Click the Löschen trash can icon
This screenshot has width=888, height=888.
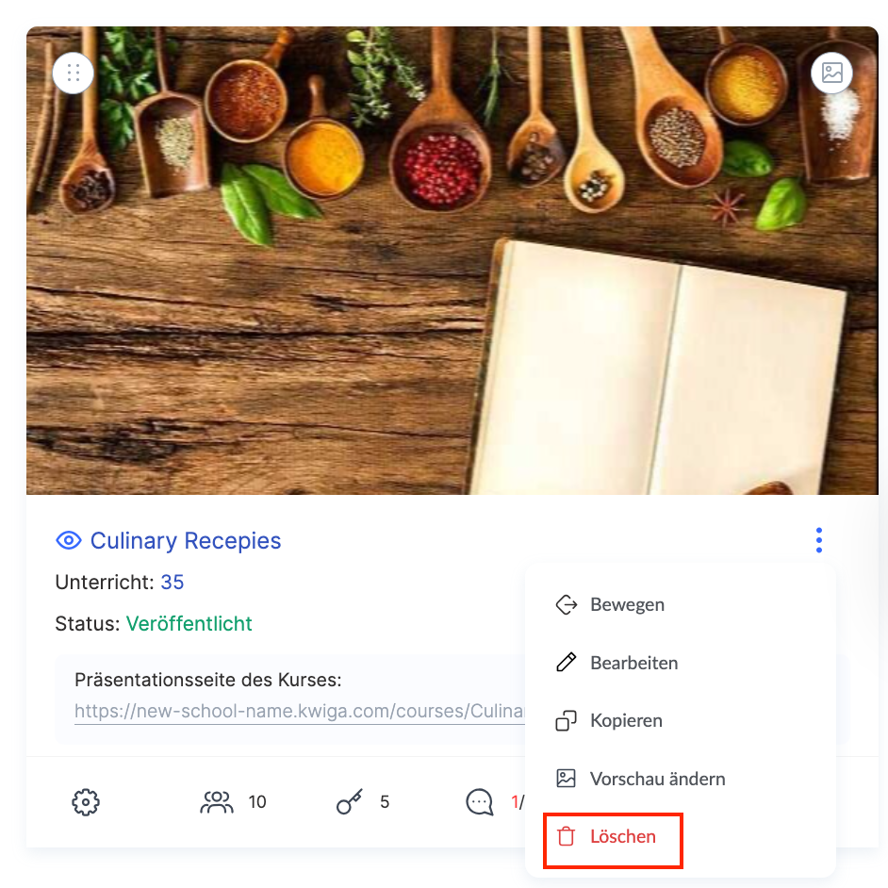(x=566, y=836)
